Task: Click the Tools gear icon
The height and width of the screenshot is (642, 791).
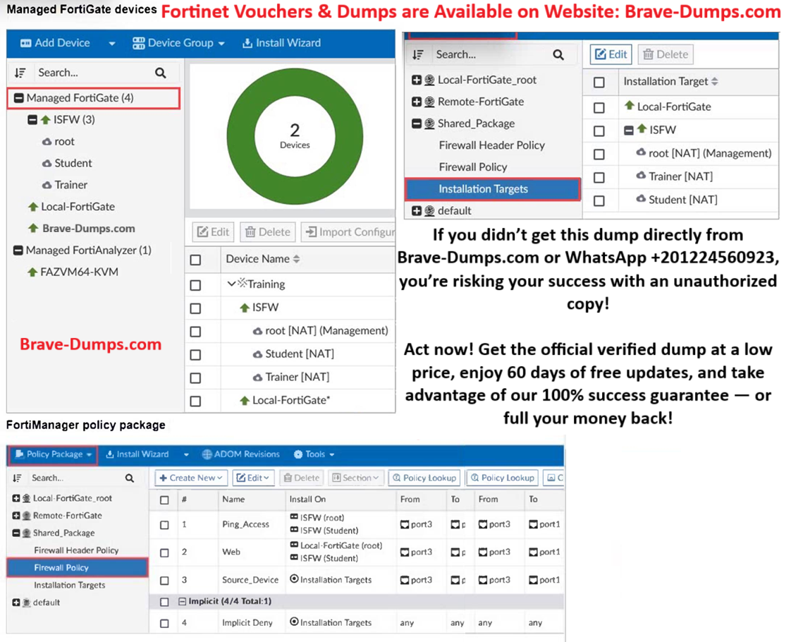Action: click(x=298, y=454)
